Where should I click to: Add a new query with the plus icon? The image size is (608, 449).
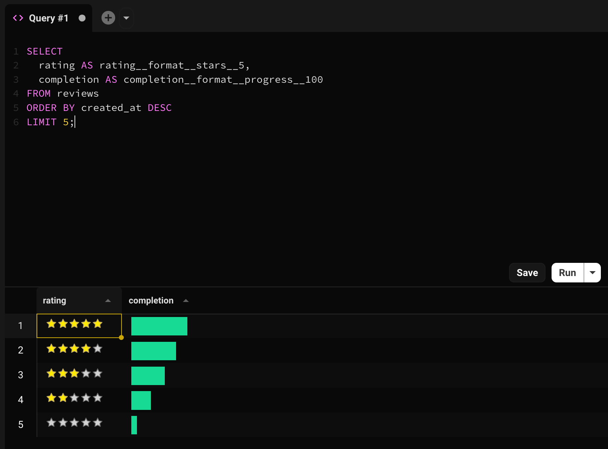pos(108,18)
